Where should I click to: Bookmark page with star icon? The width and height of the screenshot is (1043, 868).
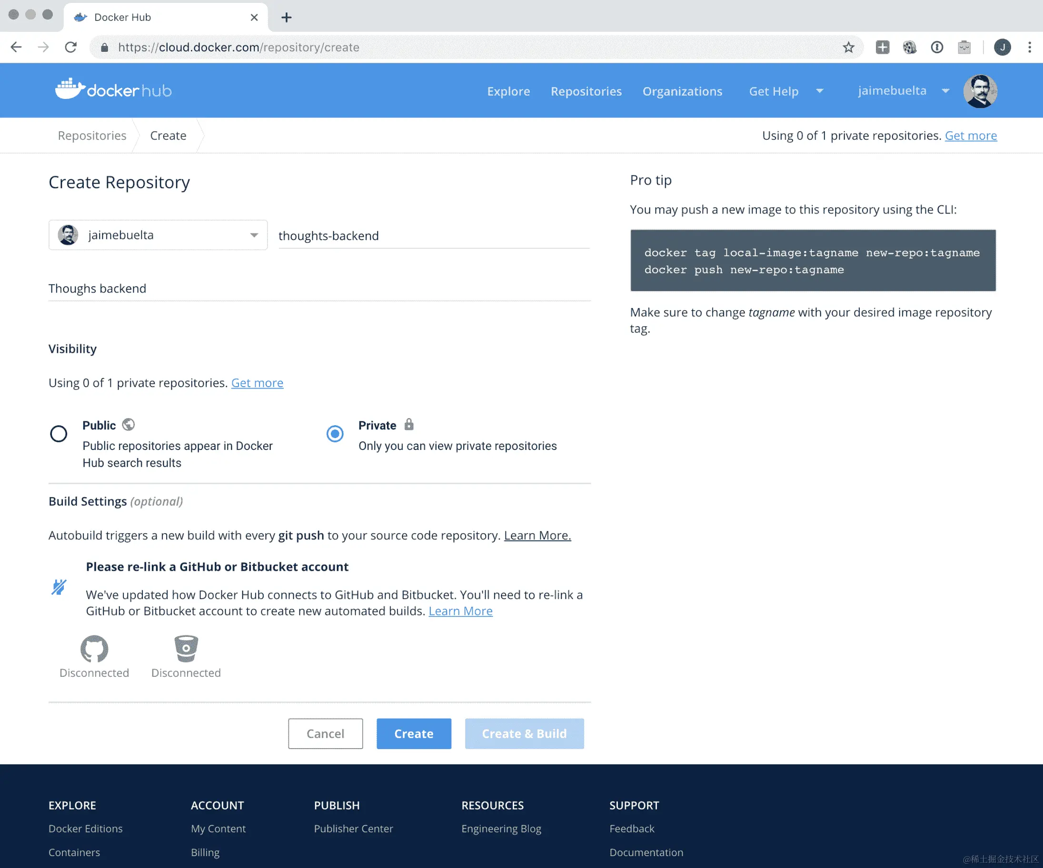pyautogui.click(x=848, y=47)
